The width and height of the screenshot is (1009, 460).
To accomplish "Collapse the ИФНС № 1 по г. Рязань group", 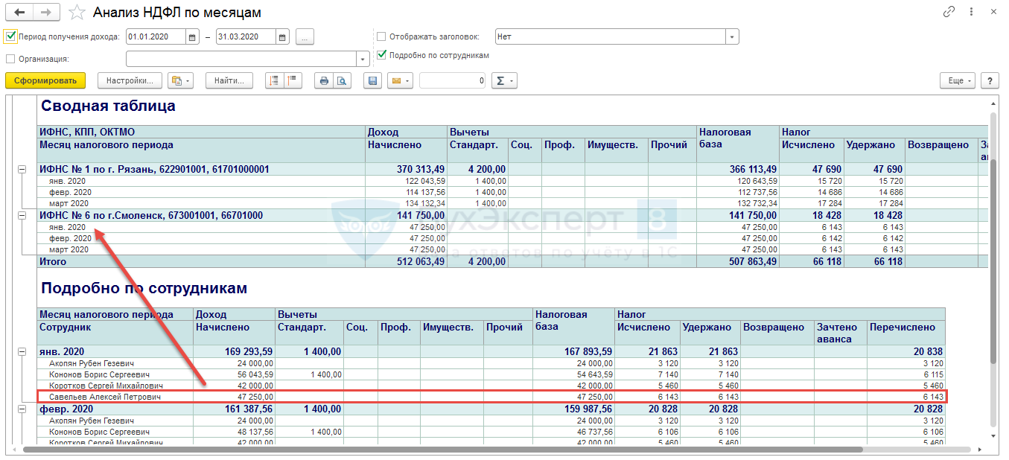I will [22, 170].
